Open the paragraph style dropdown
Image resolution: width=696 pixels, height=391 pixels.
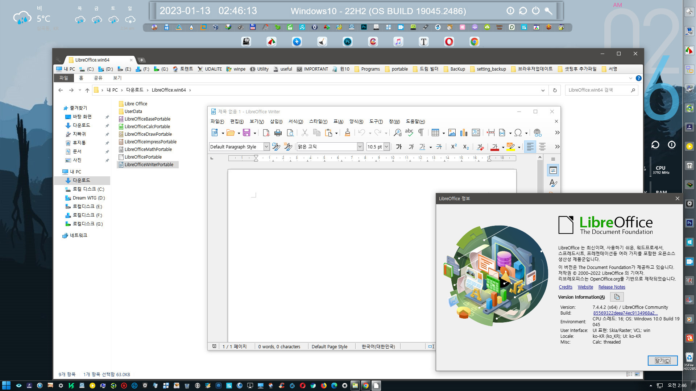tap(266, 147)
